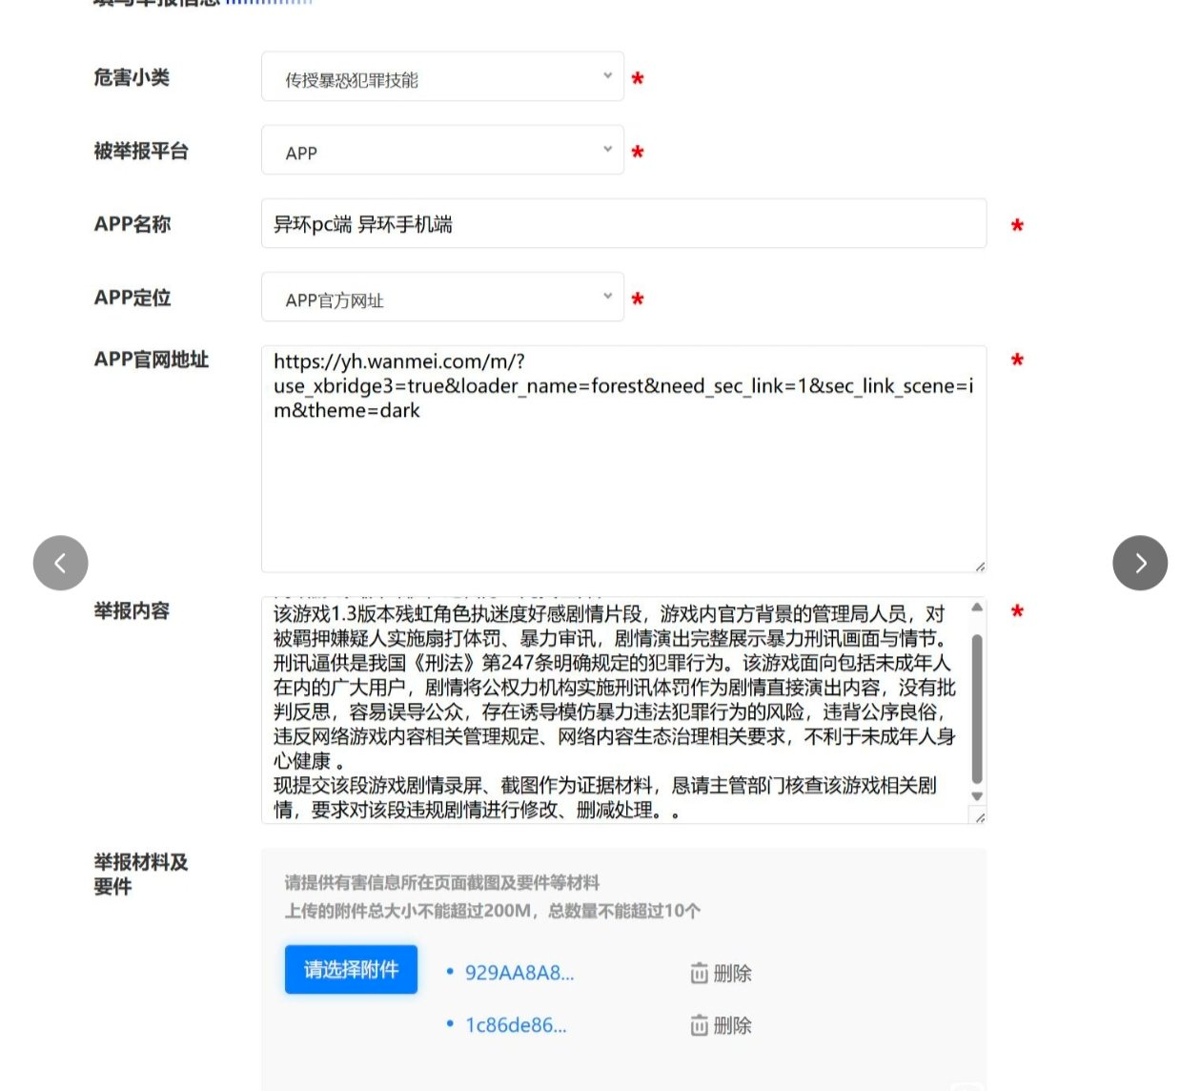Click the APP定位 label
The width and height of the screenshot is (1201, 1091).
point(132,298)
